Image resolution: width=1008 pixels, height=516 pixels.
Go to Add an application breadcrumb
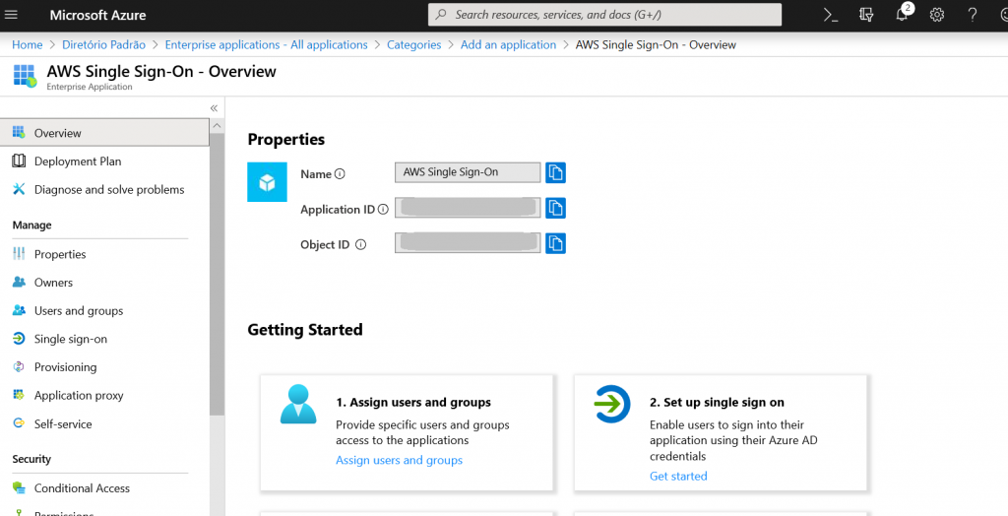pyautogui.click(x=508, y=44)
